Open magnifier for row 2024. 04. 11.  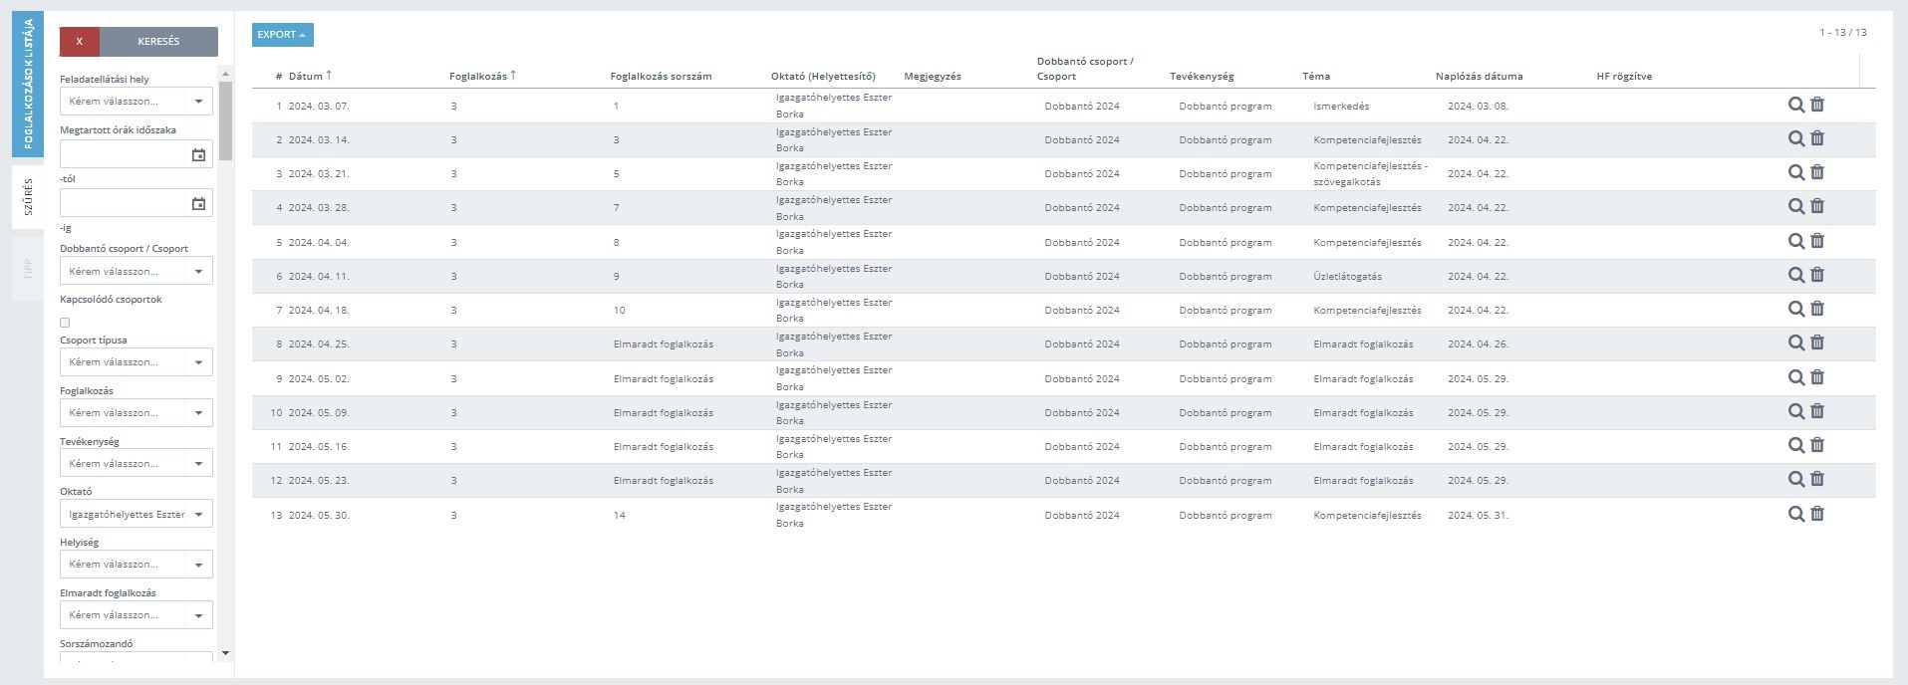point(1796,275)
